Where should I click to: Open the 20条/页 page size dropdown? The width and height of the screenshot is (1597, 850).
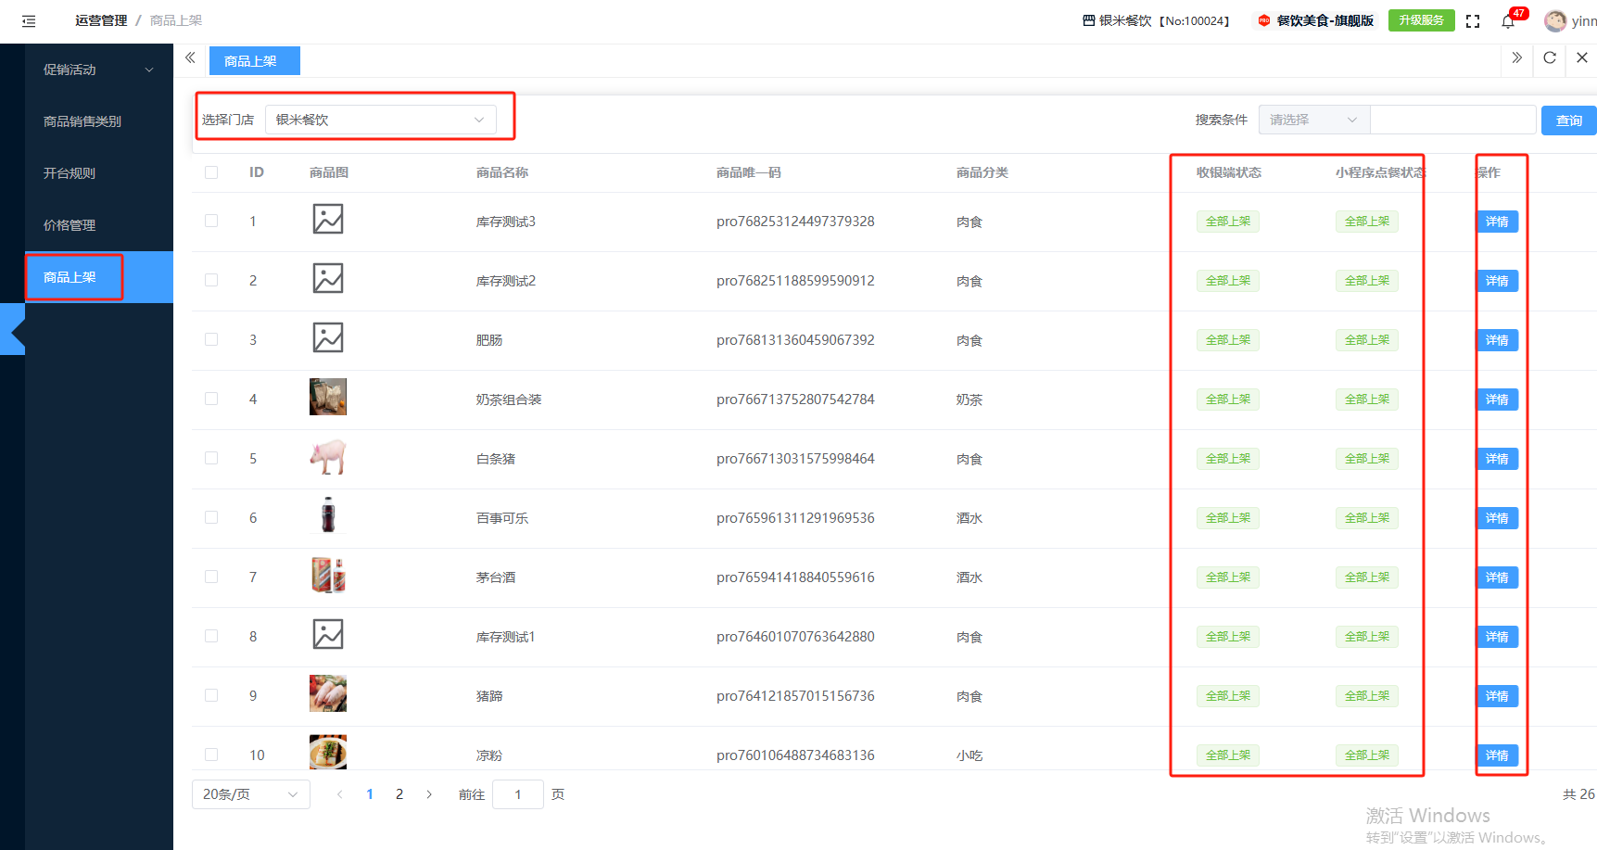pos(250,794)
